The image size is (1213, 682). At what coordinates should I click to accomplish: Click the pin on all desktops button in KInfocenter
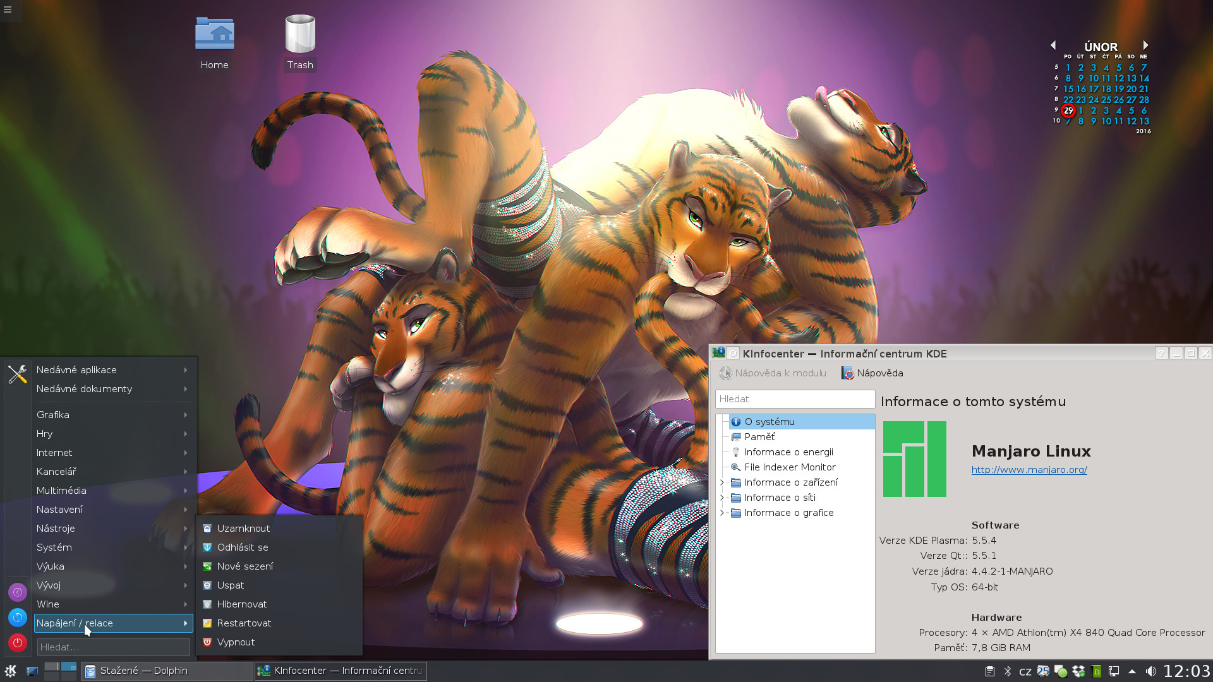click(x=733, y=353)
